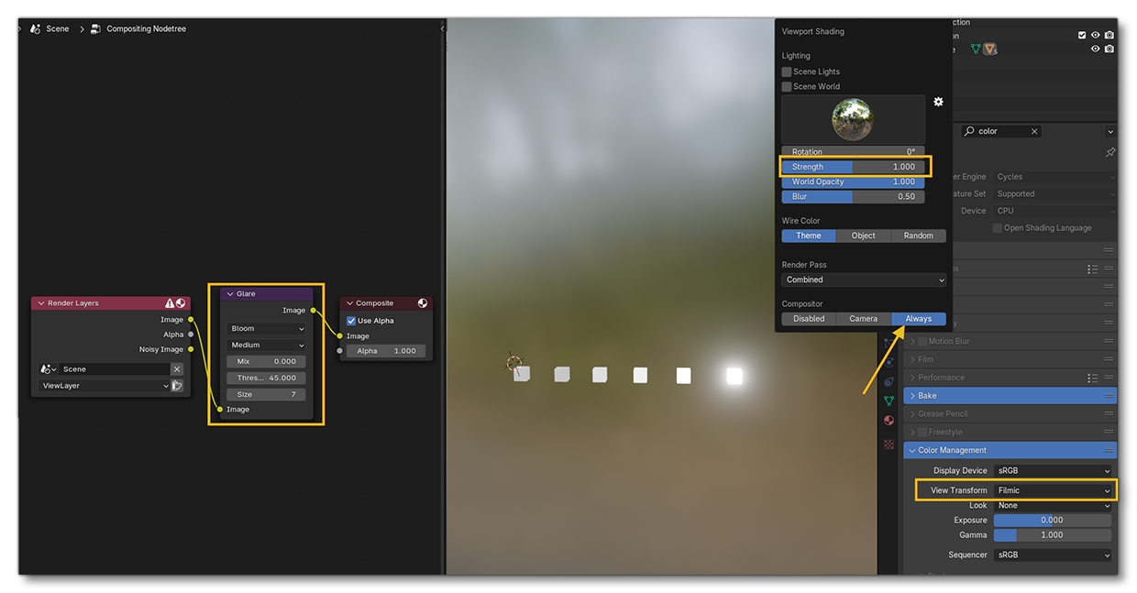Uncheck Use Alpha on Composite node
1137x593 pixels.
(350, 321)
